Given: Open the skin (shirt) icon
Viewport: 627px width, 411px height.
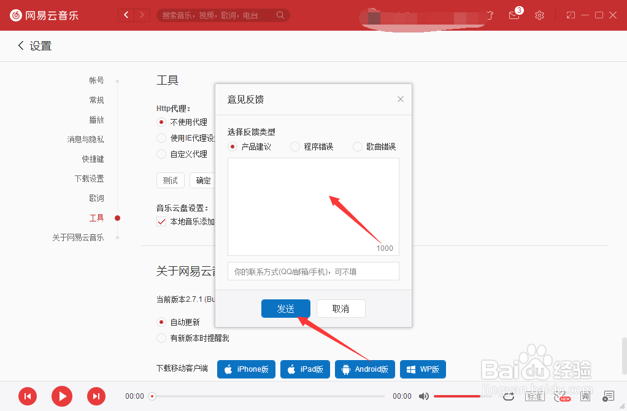Looking at the screenshot, I should pos(490,15).
